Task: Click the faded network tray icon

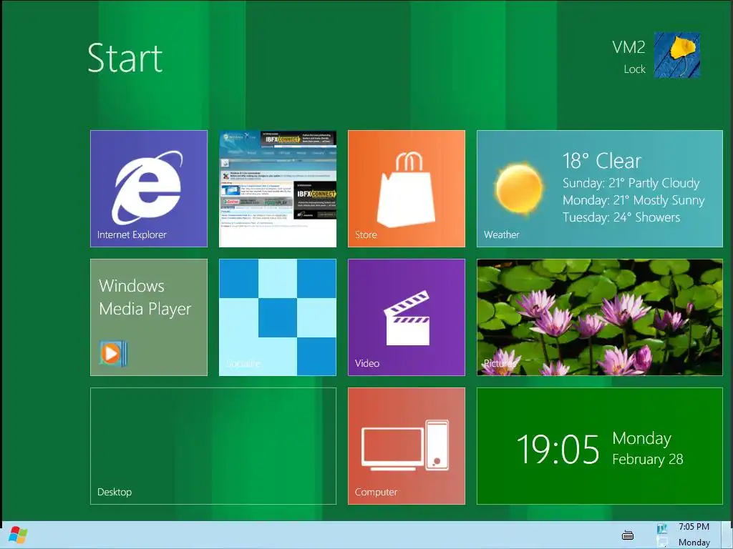Action: click(x=662, y=542)
